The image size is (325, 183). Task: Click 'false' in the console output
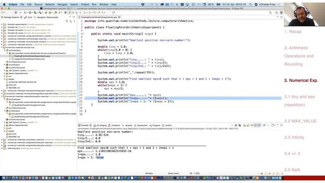100,158
